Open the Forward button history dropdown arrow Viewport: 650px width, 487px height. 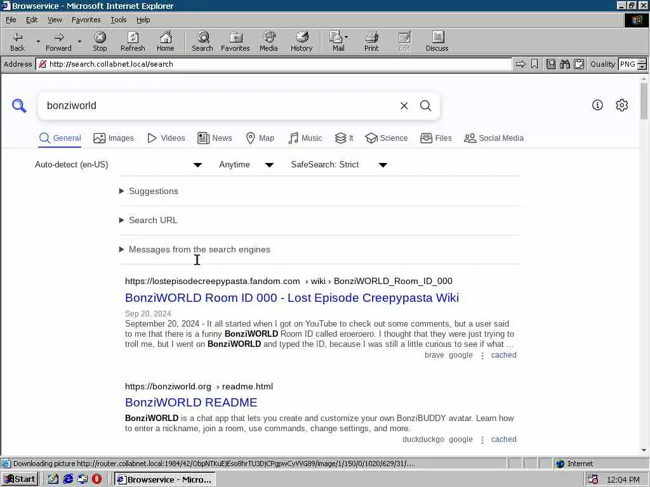tap(79, 41)
